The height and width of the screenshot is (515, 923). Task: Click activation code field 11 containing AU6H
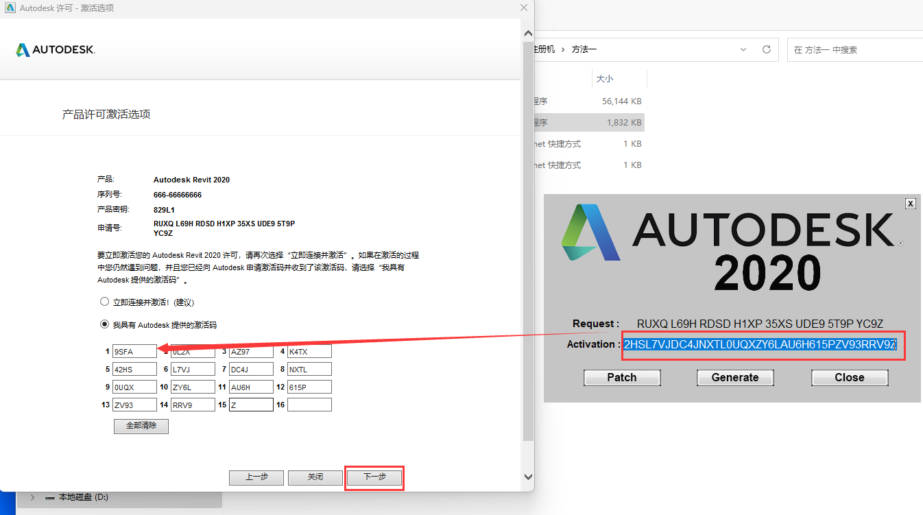tap(251, 387)
